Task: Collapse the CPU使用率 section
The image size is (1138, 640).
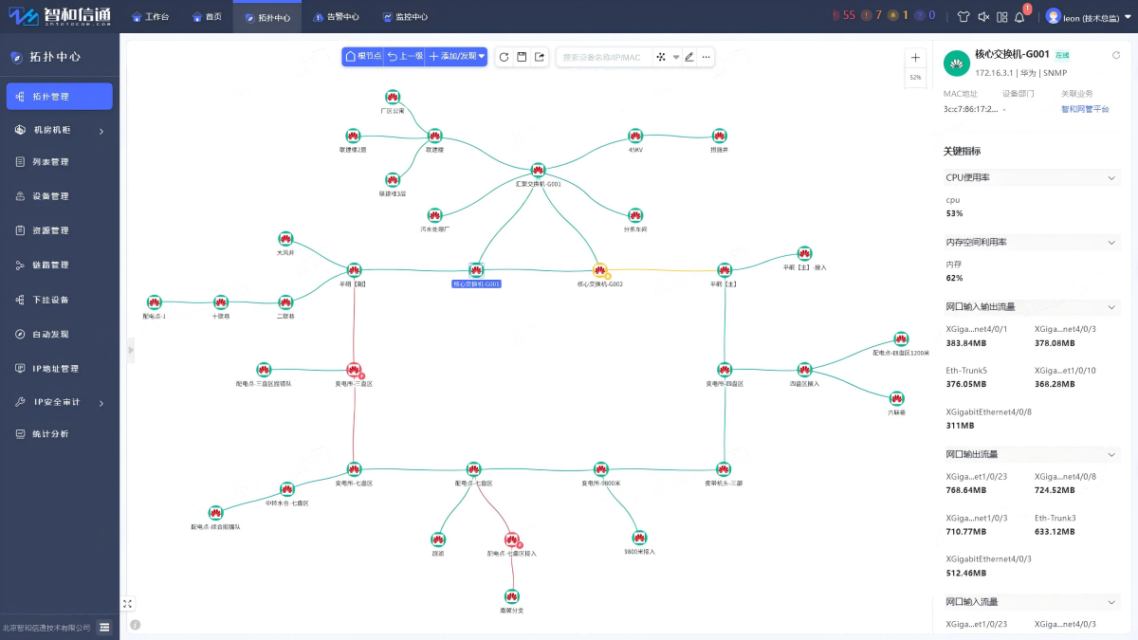Action: 1111,177
